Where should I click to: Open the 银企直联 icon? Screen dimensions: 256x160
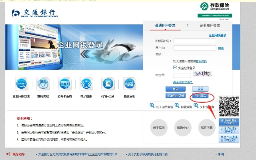point(129,84)
